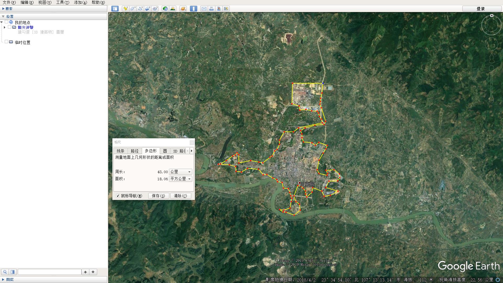Check the 我的地点 checkbox
Image resolution: width=503 pixels, height=283 pixels.
6,22
